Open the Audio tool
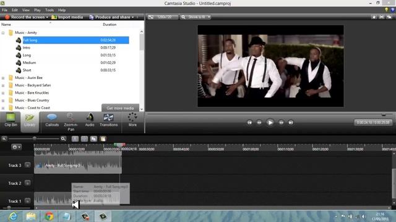 pos(90,120)
